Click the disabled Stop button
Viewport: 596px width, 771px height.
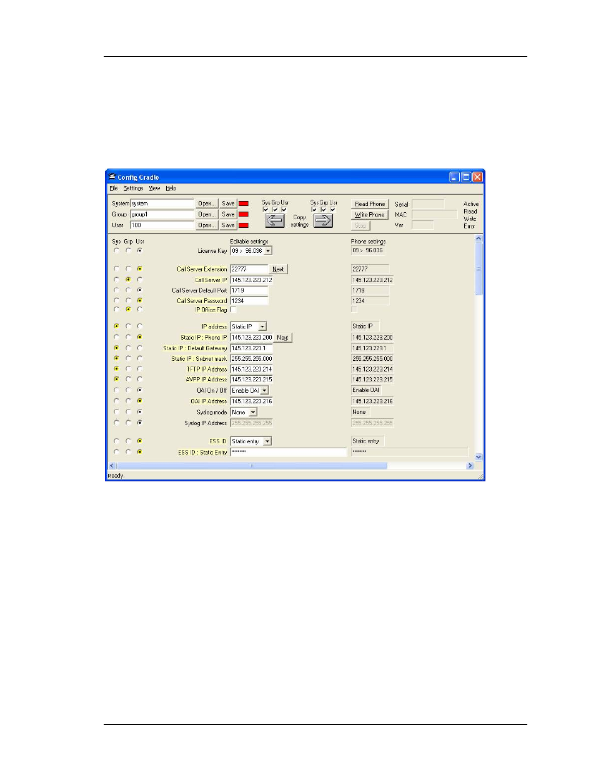point(360,225)
